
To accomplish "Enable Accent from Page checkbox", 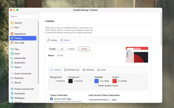I will point(52,99).
